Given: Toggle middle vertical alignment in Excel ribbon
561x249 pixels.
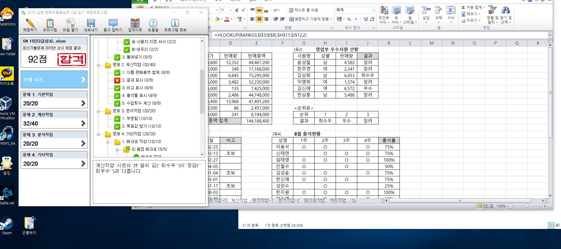Looking at the screenshot, I should pyautogui.click(x=259, y=11).
